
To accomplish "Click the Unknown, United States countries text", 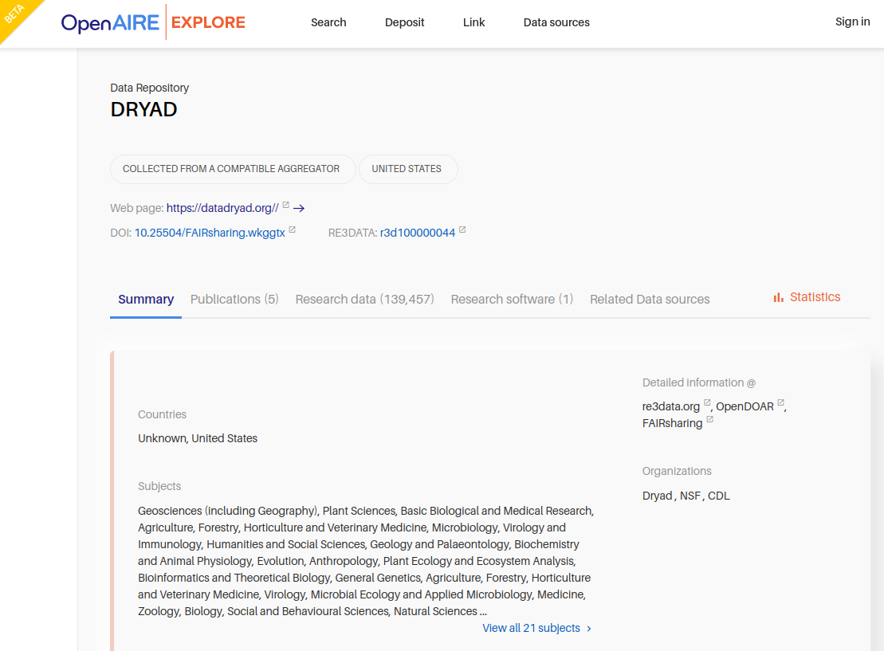I will 198,438.
